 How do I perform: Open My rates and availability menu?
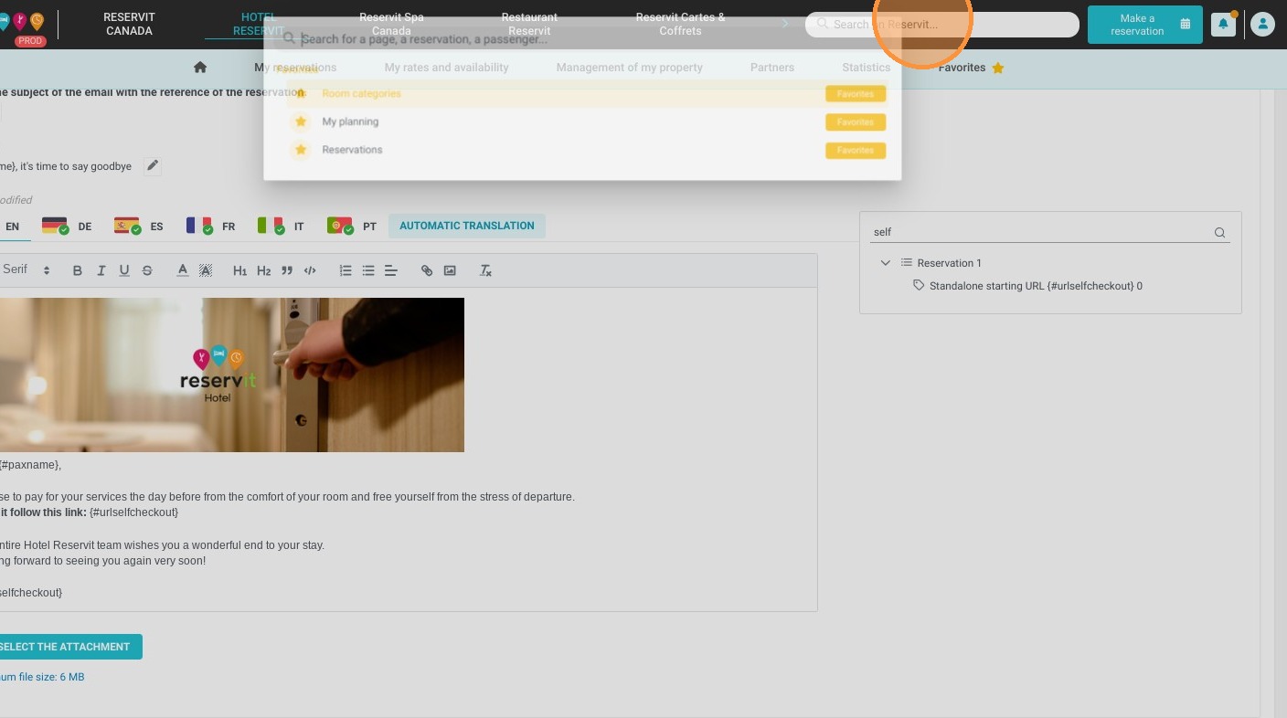tap(446, 68)
